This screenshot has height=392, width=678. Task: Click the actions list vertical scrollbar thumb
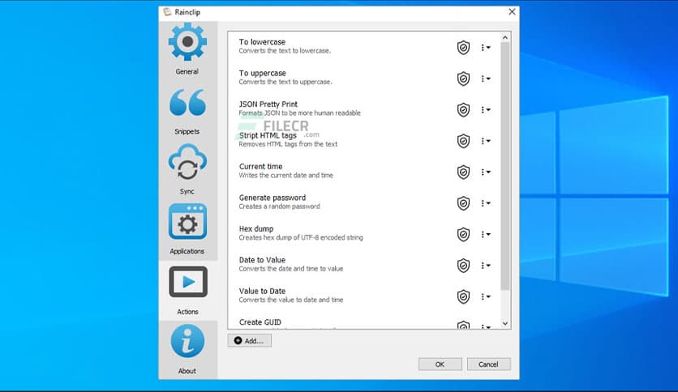tap(505, 166)
